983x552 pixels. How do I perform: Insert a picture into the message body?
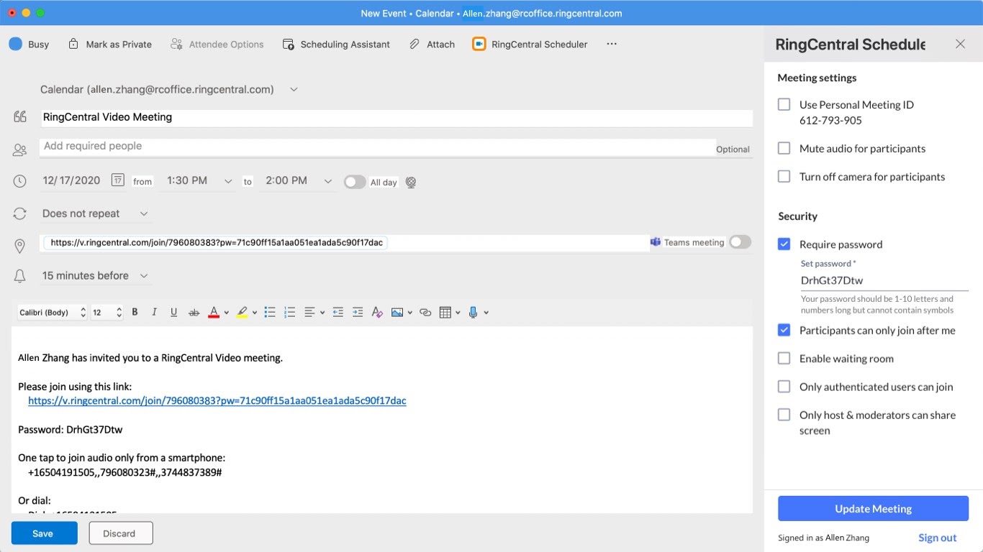(398, 312)
